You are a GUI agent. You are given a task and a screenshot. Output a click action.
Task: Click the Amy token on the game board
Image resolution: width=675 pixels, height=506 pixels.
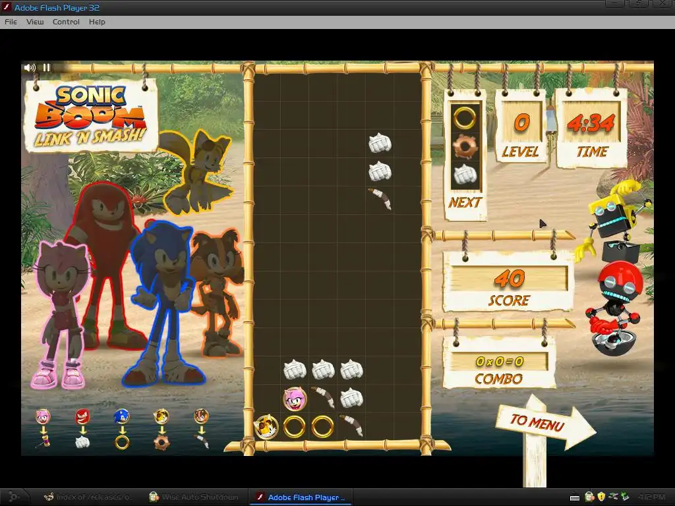(295, 399)
